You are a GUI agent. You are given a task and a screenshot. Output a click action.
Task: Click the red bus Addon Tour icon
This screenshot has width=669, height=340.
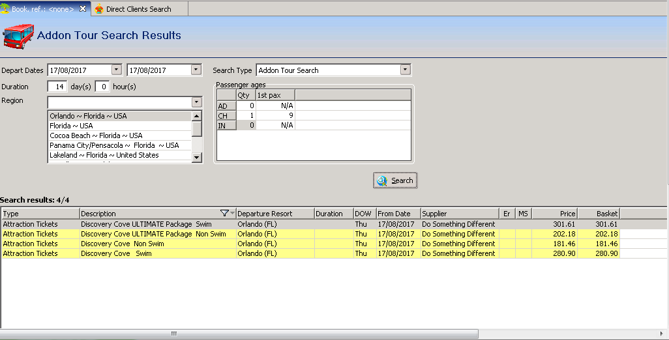tap(18, 36)
